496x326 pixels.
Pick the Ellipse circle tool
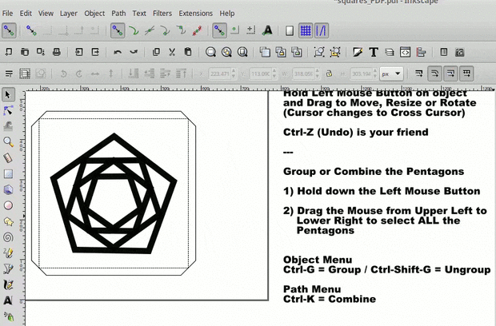8,205
